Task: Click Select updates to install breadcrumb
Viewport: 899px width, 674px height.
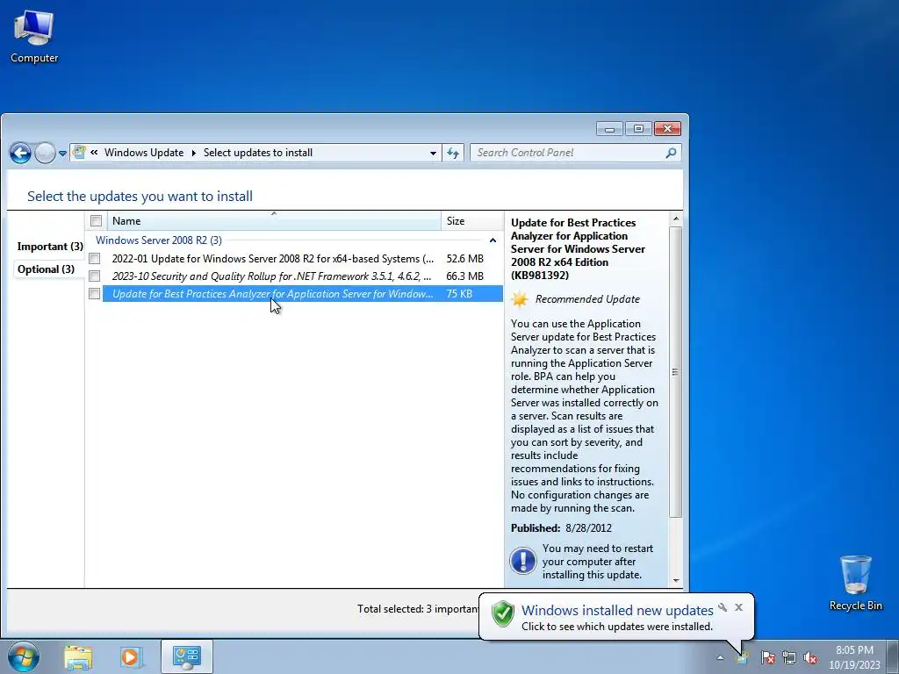Action: pos(258,153)
